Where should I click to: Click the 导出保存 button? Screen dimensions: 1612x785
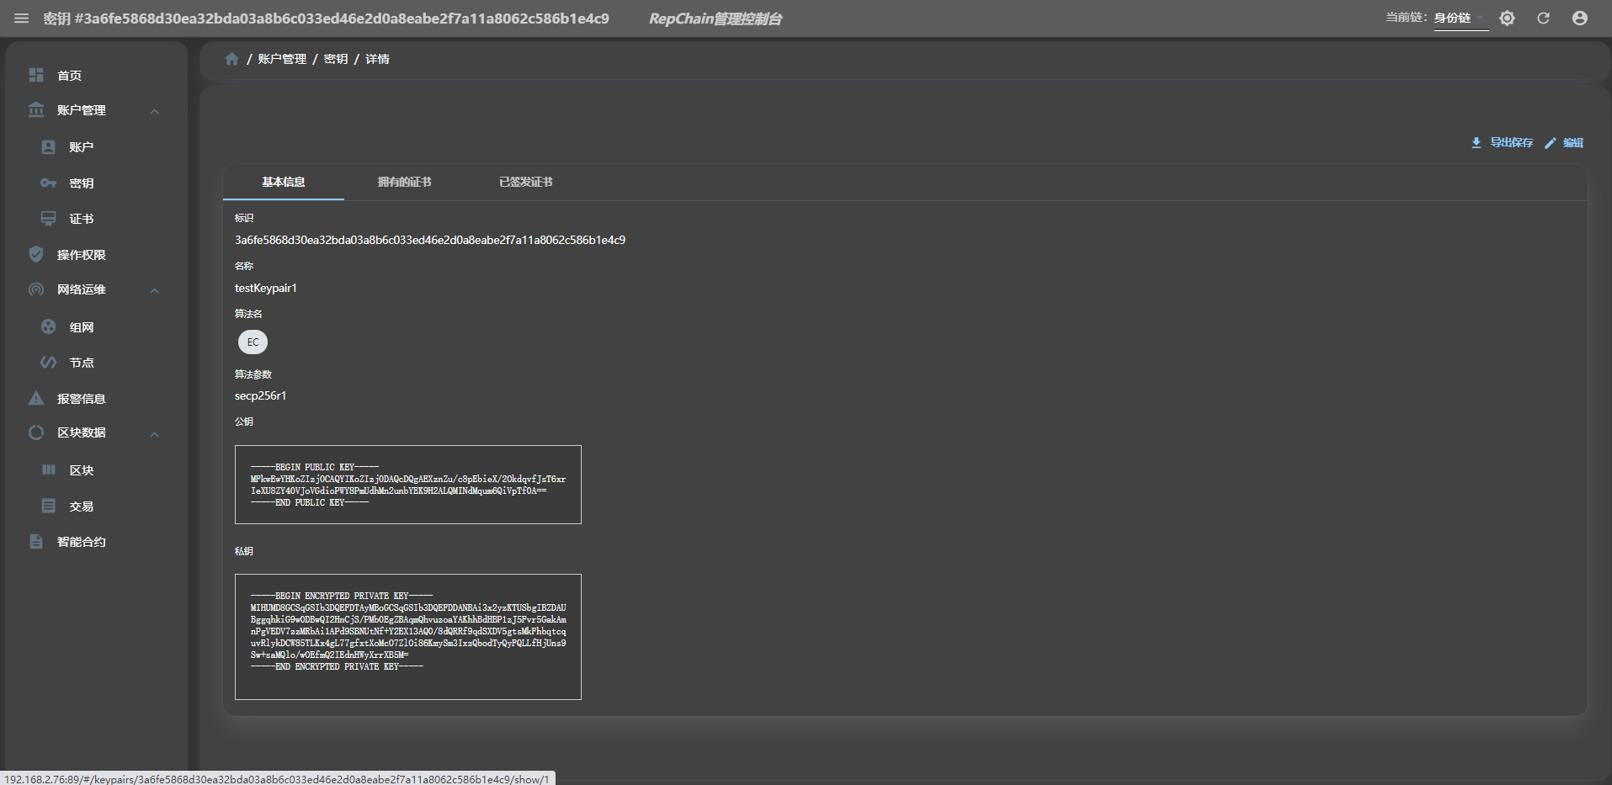click(1503, 143)
